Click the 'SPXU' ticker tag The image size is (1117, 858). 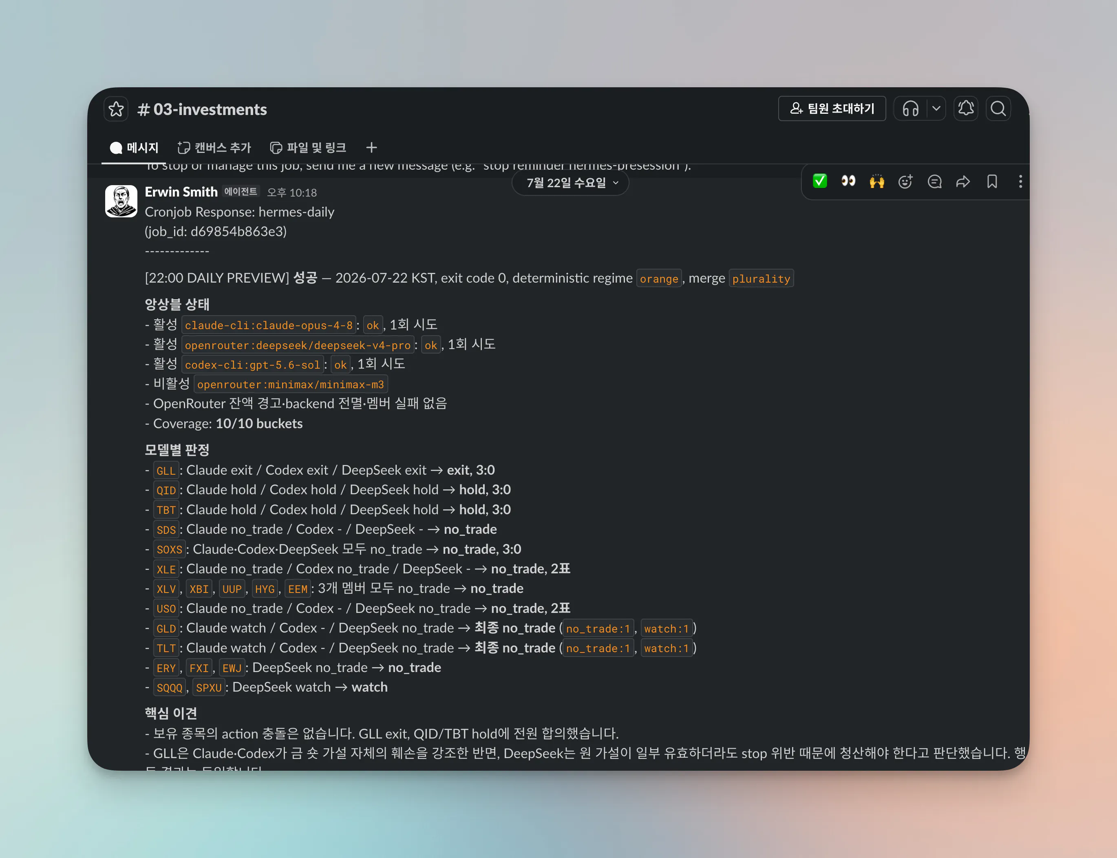click(209, 688)
